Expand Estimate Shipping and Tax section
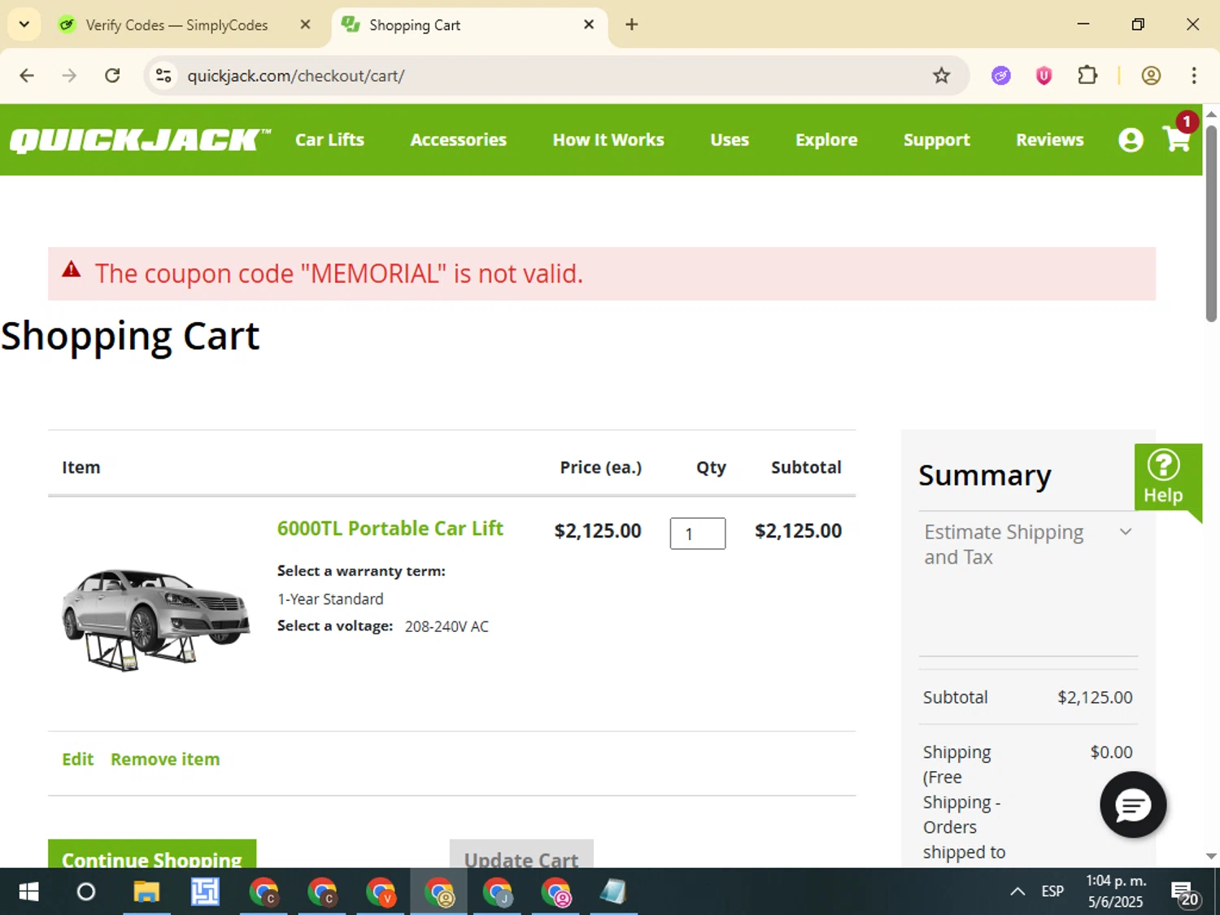The height and width of the screenshot is (915, 1220). tap(1028, 544)
